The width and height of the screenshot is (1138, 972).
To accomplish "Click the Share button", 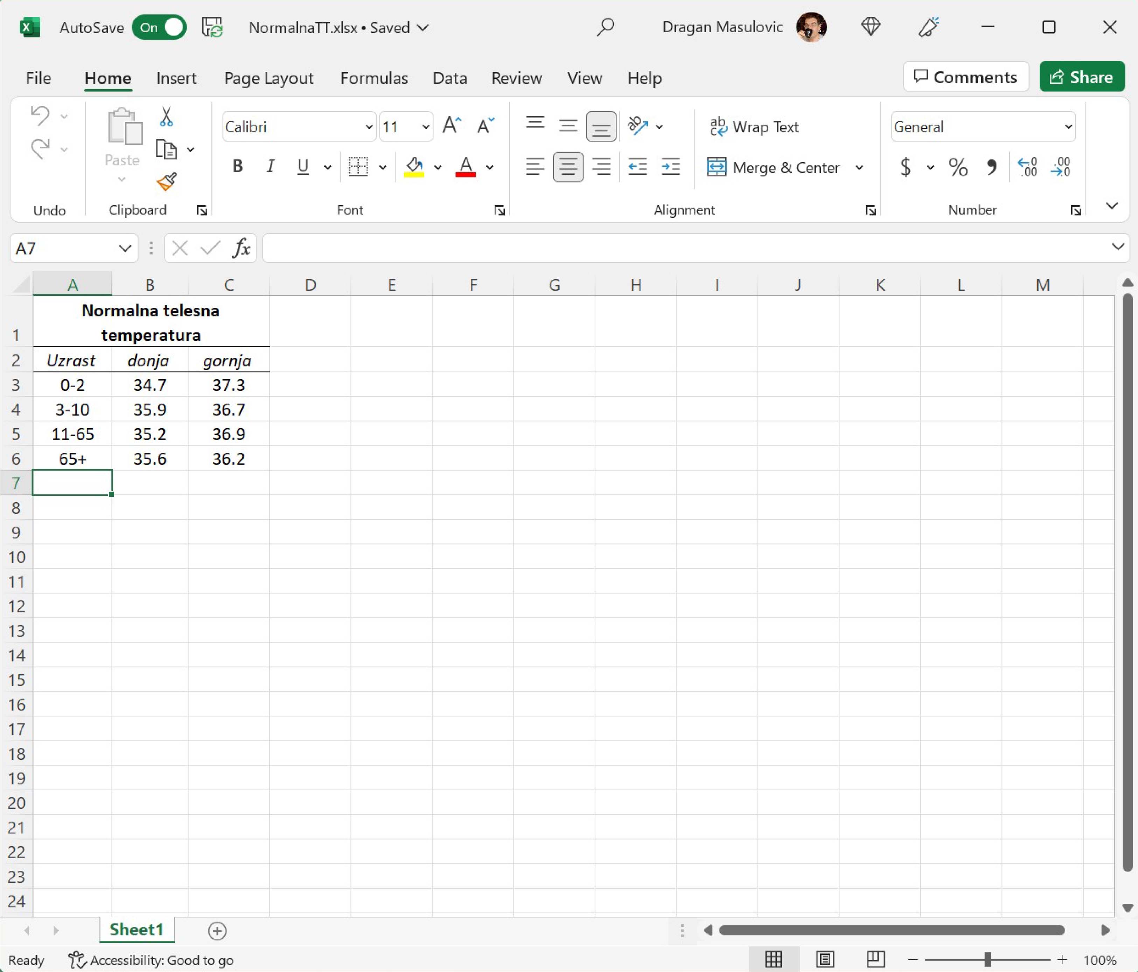I will point(1081,77).
